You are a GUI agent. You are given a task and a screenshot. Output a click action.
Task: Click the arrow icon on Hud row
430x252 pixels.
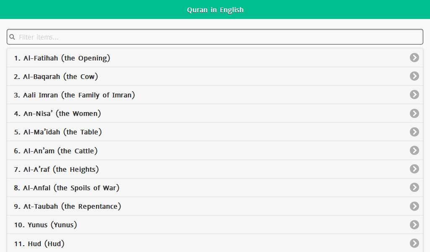pyautogui.click(x=414, y=243)
